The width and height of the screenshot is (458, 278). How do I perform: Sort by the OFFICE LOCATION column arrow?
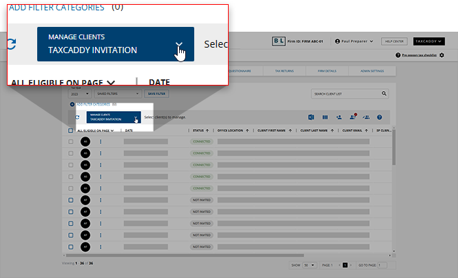pos(247,130)
